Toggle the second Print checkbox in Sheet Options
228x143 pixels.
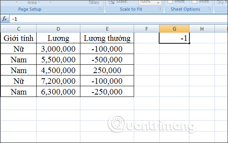pos(195,2)
